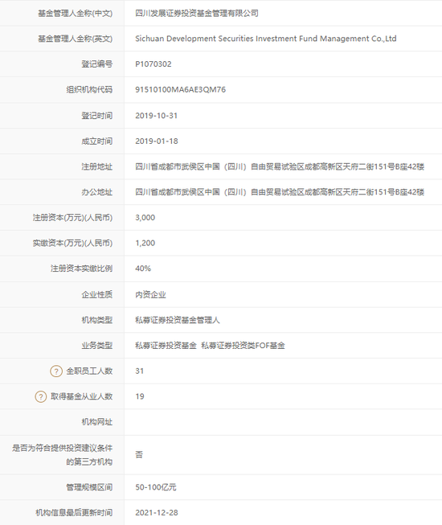This screenshot has width=442, height=525.
Task: Click the label 办公地址
Action: pyautogui.click(x=97, y=192)
